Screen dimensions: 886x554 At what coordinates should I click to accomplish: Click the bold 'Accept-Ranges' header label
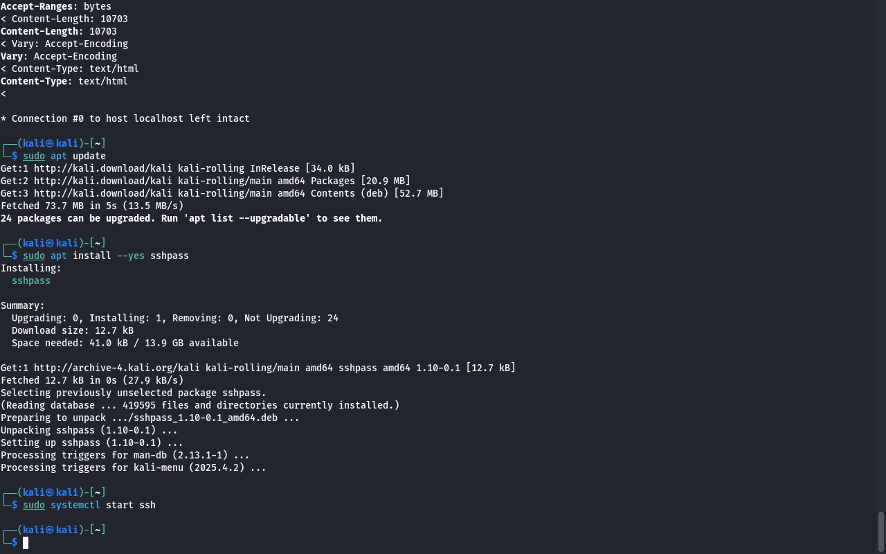39,6
